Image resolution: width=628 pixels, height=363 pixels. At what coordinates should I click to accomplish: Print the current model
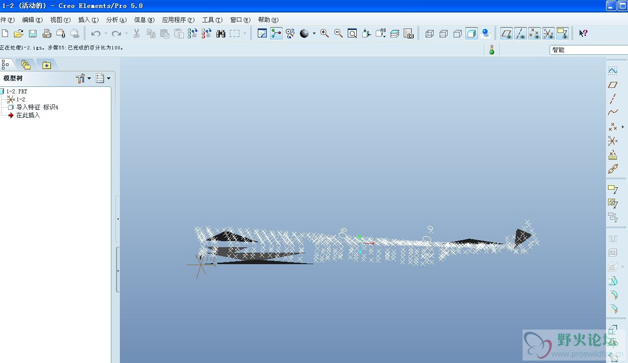click(46, 33)
